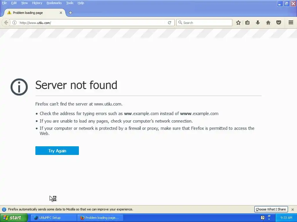The image size is (297, 222).
Task: Click Choose What I Share button
Action: click(271, 209)
